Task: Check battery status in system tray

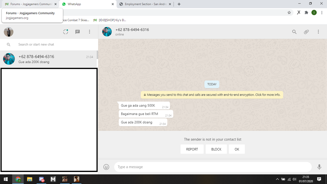Action: [x=283, y=179]
